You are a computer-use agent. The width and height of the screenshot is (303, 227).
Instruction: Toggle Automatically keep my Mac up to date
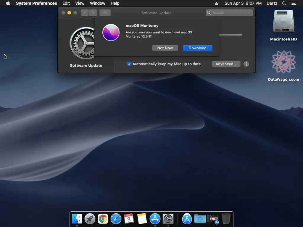click(x=129, y=64)
